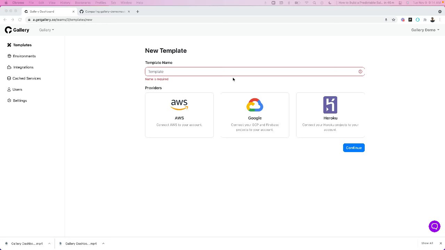This screenshot has width=445, height=250.
Task: Click the address bar URL
Action: (x=63, y=20)
